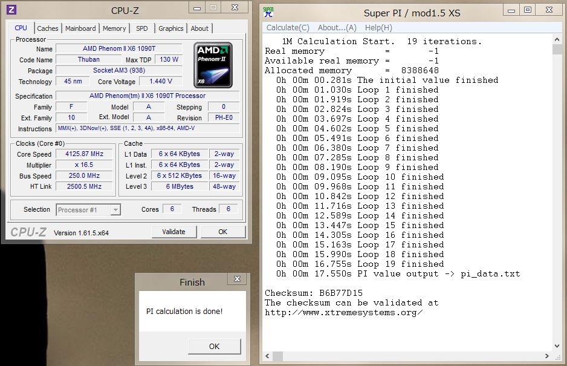Click the CPU-Z purple Z title icon
This screenshot has width=567, height=366.
tap(11, 10)
